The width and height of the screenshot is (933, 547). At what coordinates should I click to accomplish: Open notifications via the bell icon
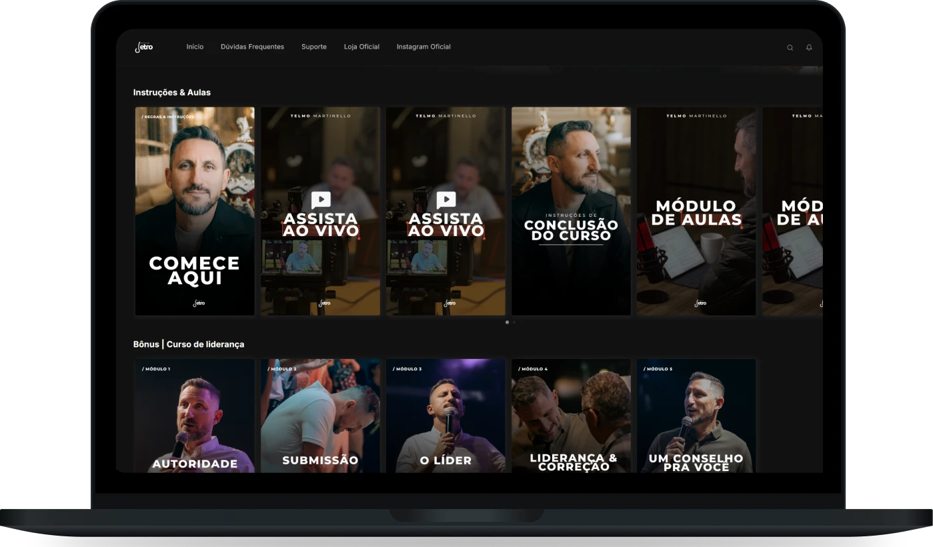[809, 47]
